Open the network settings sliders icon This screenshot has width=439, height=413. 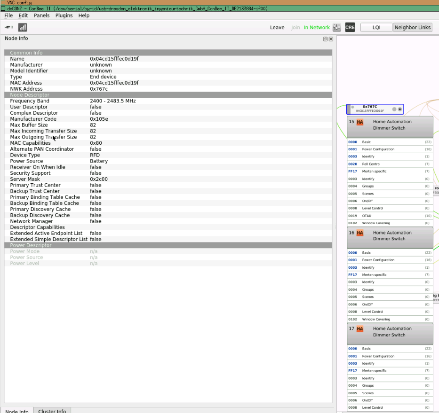coord(336,27)
